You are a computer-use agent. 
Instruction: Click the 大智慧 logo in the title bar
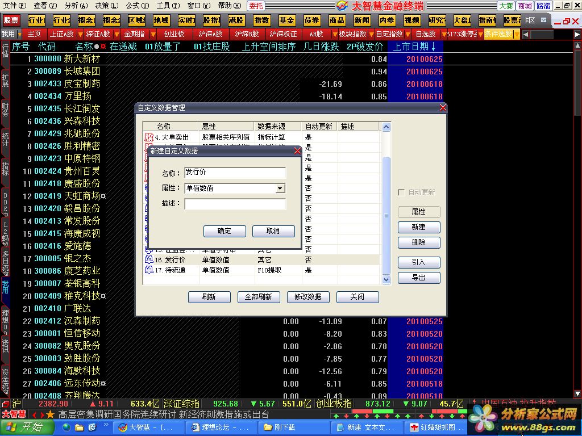(x=342, y=6)
